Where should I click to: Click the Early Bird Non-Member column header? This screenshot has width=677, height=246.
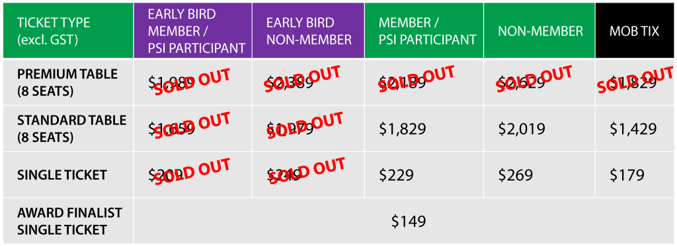coord(308,30)
